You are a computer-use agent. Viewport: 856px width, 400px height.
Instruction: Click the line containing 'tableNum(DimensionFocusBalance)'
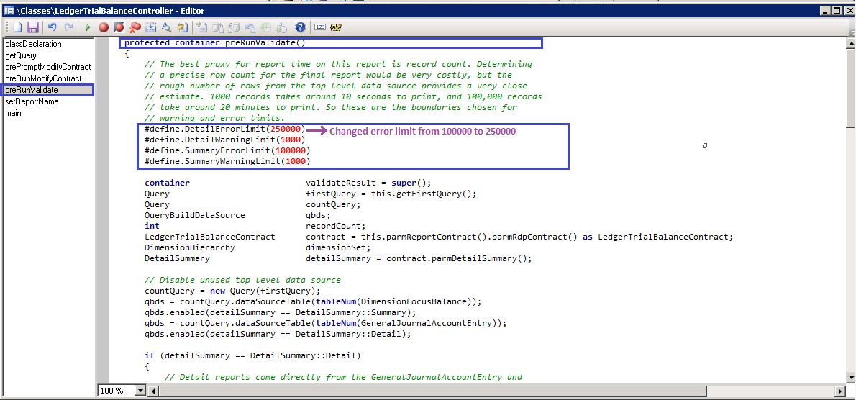[313, 301]
